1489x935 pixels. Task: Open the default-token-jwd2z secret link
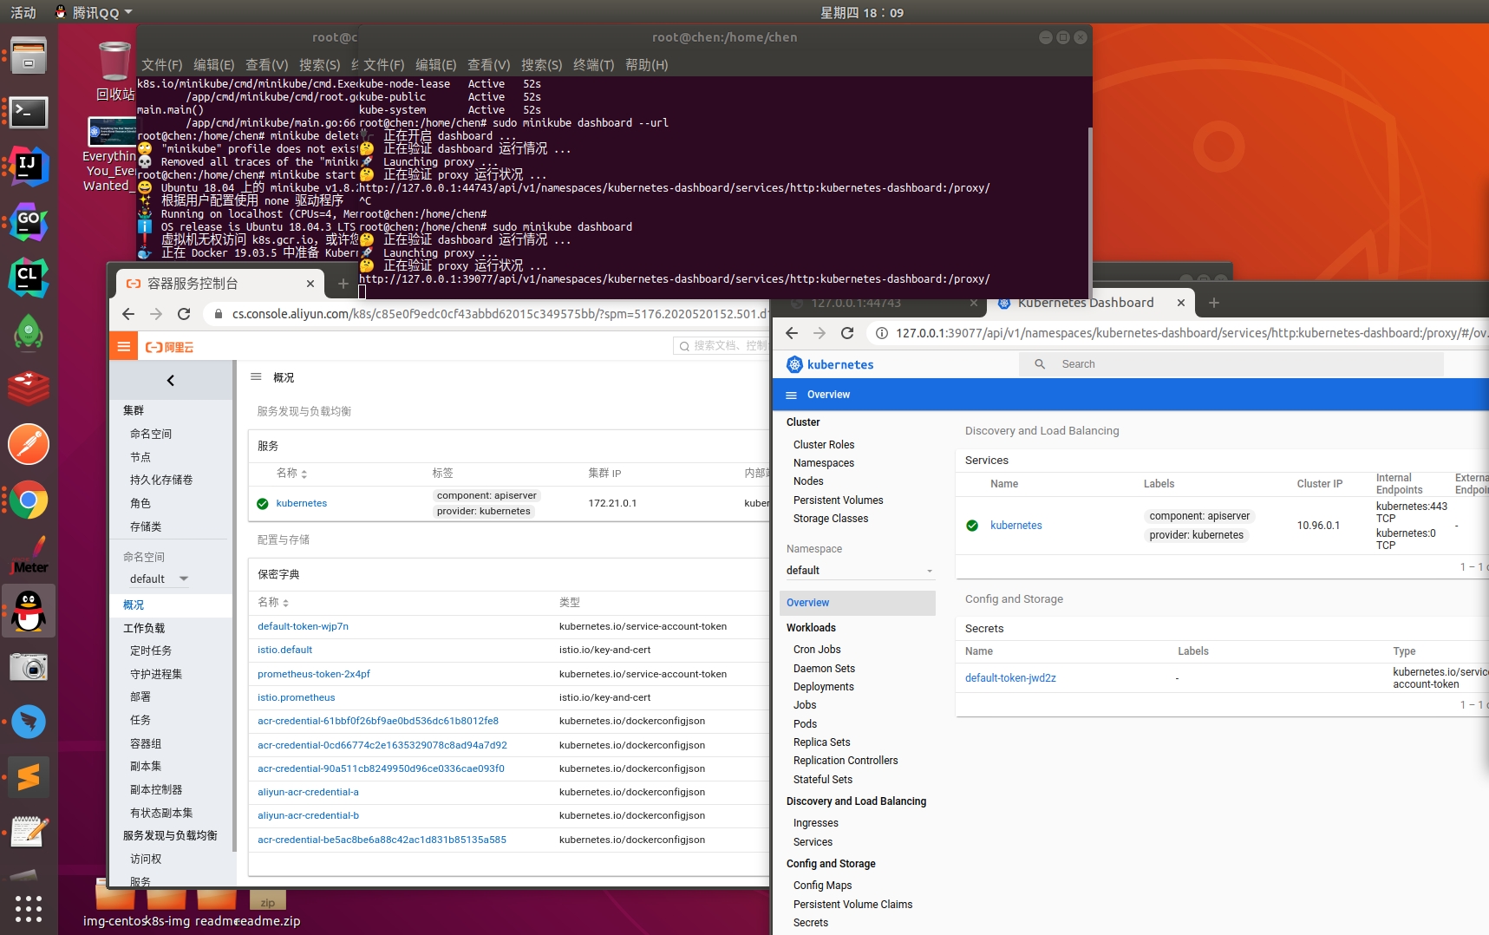1010,678
